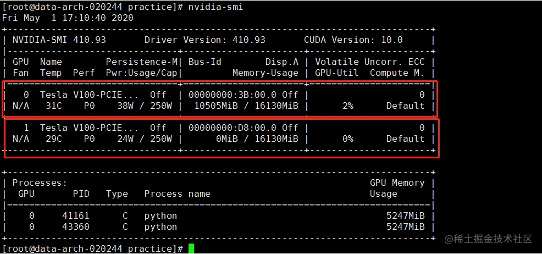Click the '2%' GPU utilization value
The width and height of the screenshot is (542, 254).
347,106
